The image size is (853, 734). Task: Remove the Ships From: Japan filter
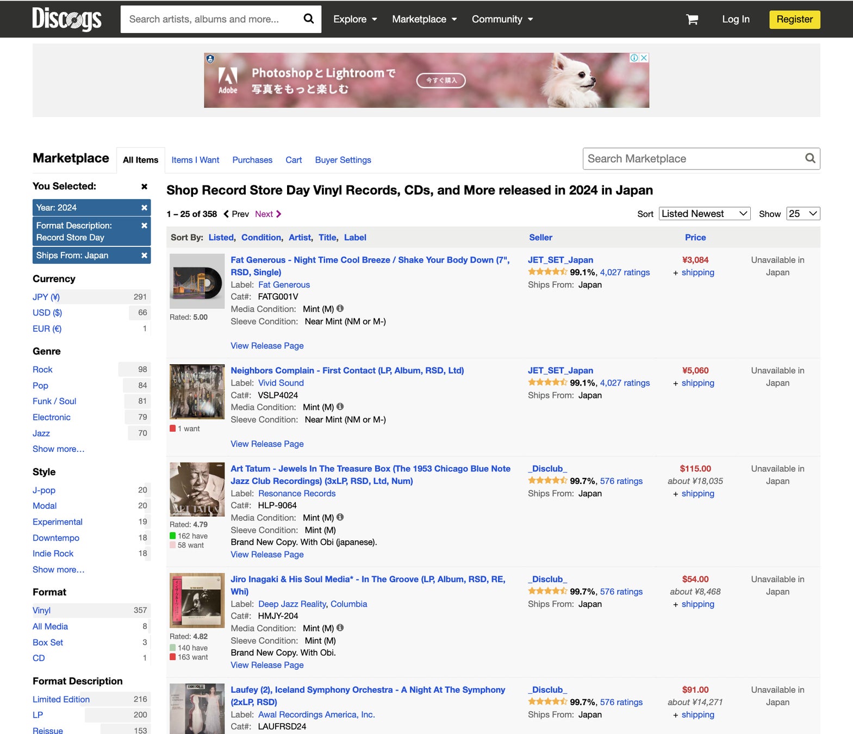144,256
